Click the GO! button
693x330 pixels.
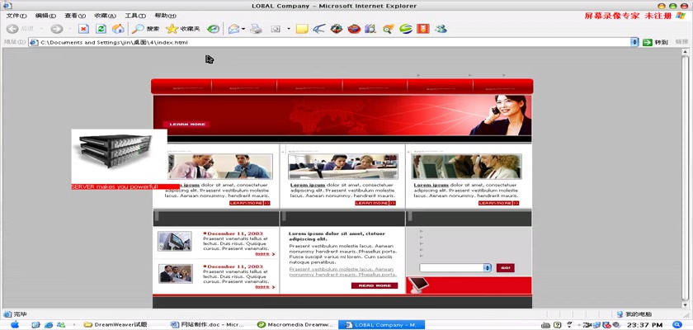pos(505,267)
